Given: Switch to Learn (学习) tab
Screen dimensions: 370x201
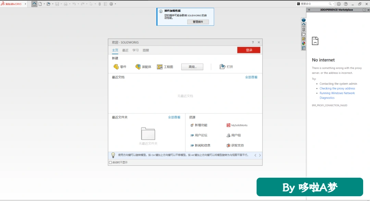Looking at the screenshot, I should coord(135,50).
